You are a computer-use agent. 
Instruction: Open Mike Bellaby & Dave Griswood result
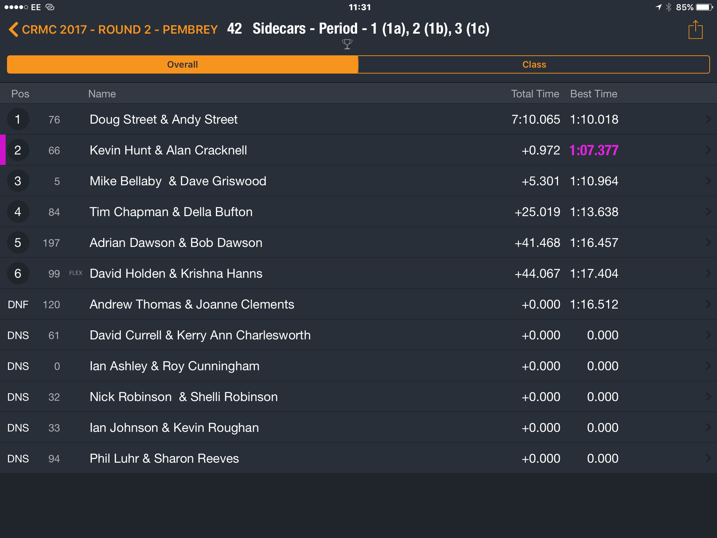click(358, 181)
